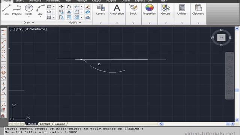Open the Groups icon

pyautogui.click(x=166, y=7)
